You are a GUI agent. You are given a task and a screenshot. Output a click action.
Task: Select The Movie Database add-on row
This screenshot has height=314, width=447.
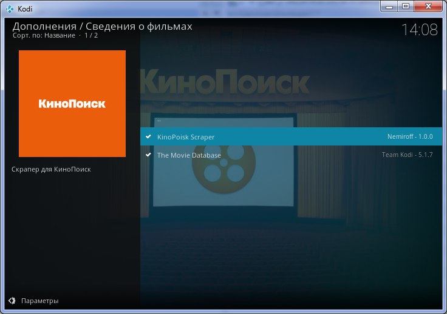(x=291, y=155)
